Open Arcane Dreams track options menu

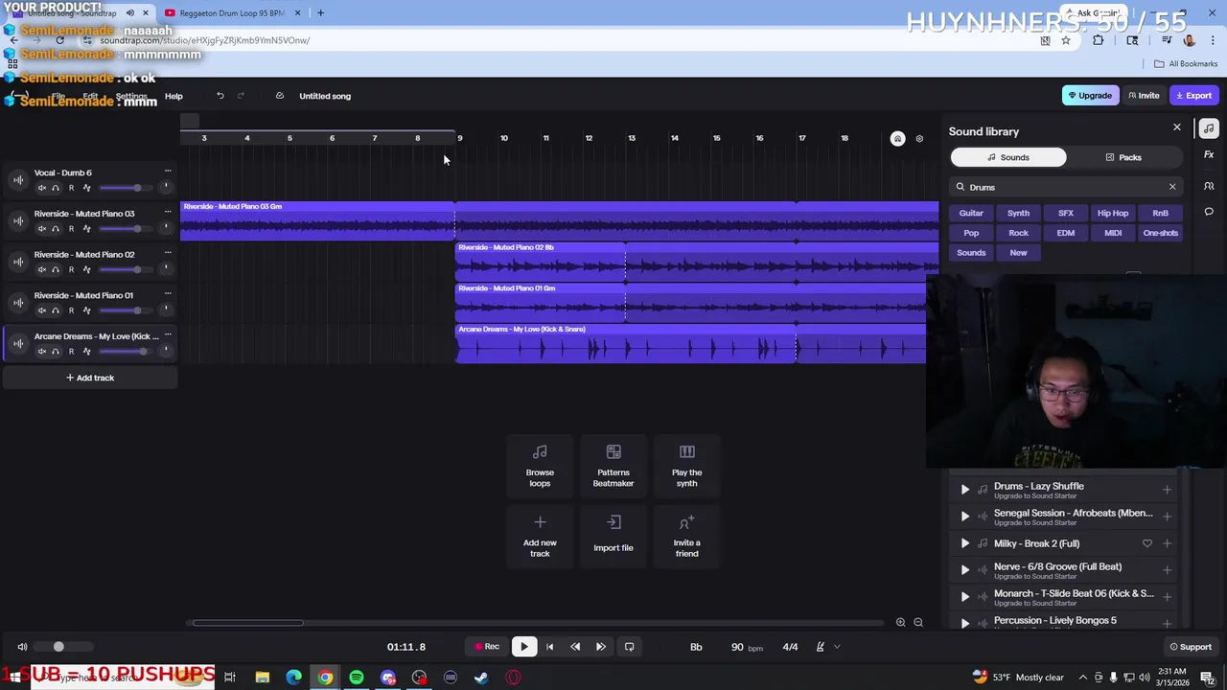click(167, 335)
